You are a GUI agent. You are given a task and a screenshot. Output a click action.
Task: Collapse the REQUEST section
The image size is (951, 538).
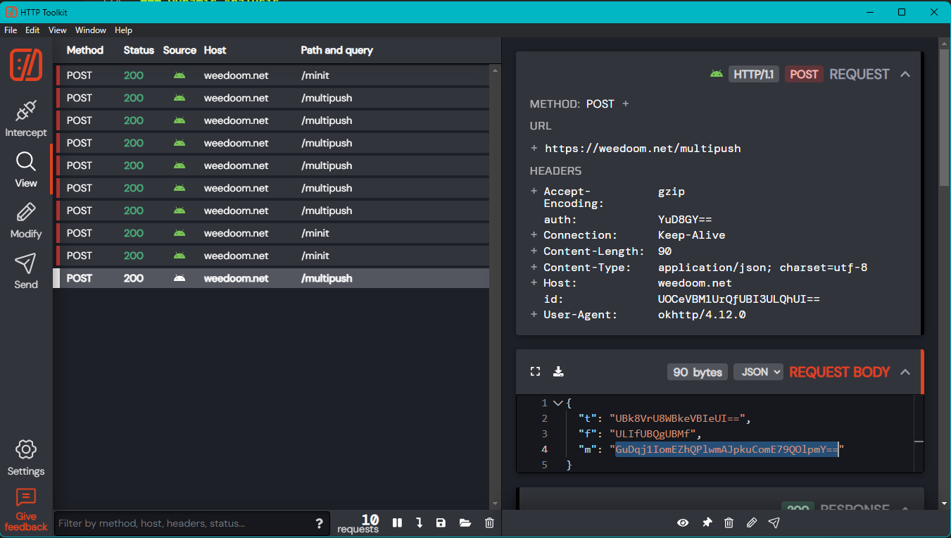coord(906,74)
